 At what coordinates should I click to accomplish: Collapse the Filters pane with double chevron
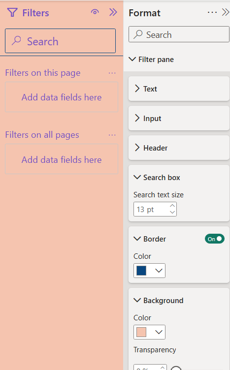pos(113,12)
